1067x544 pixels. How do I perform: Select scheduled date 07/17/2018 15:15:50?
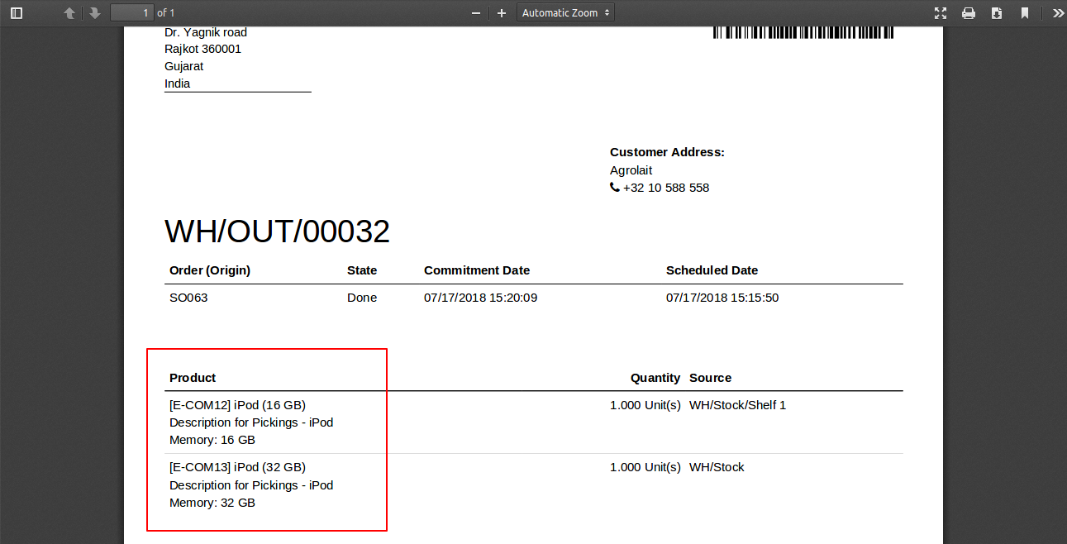pos(722,298)
